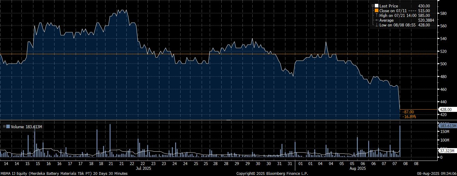Select the Low on 08/08 marker icon
Screen dimensions: 457x176
377,25
